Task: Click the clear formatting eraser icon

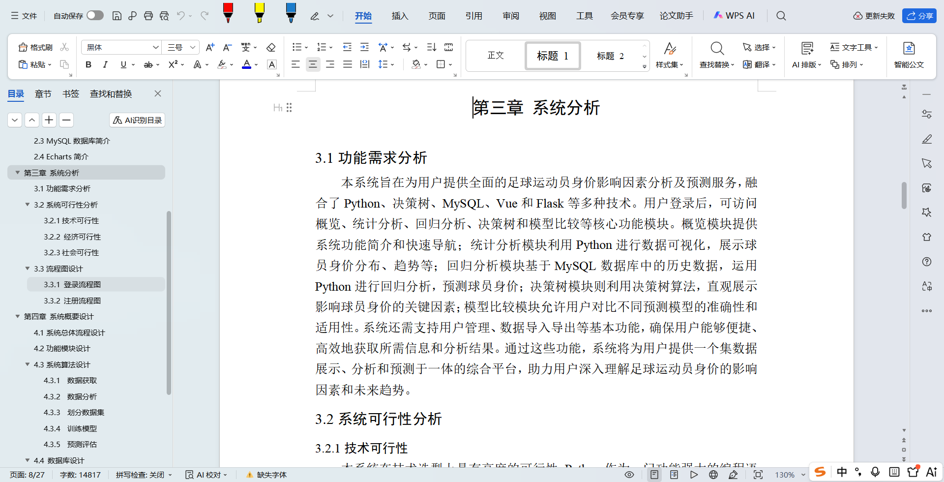Action: coord(270,47)
